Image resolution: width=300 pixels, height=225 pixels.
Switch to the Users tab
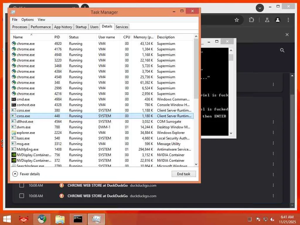94,27
